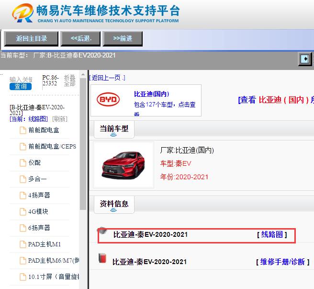Click the [查看 比亚迪(国内) link at right
The width and height of the screenshot is (314, 289).
(x=276, y=100)
